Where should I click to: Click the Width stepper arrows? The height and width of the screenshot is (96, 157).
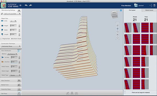19,30
